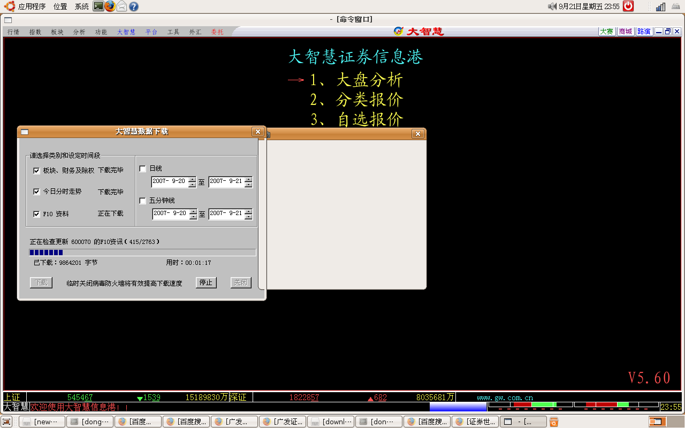Click the 关闭 button in the dialog
Image resolution: width=685 pixels, height=428 pixels.
(241, 282)
